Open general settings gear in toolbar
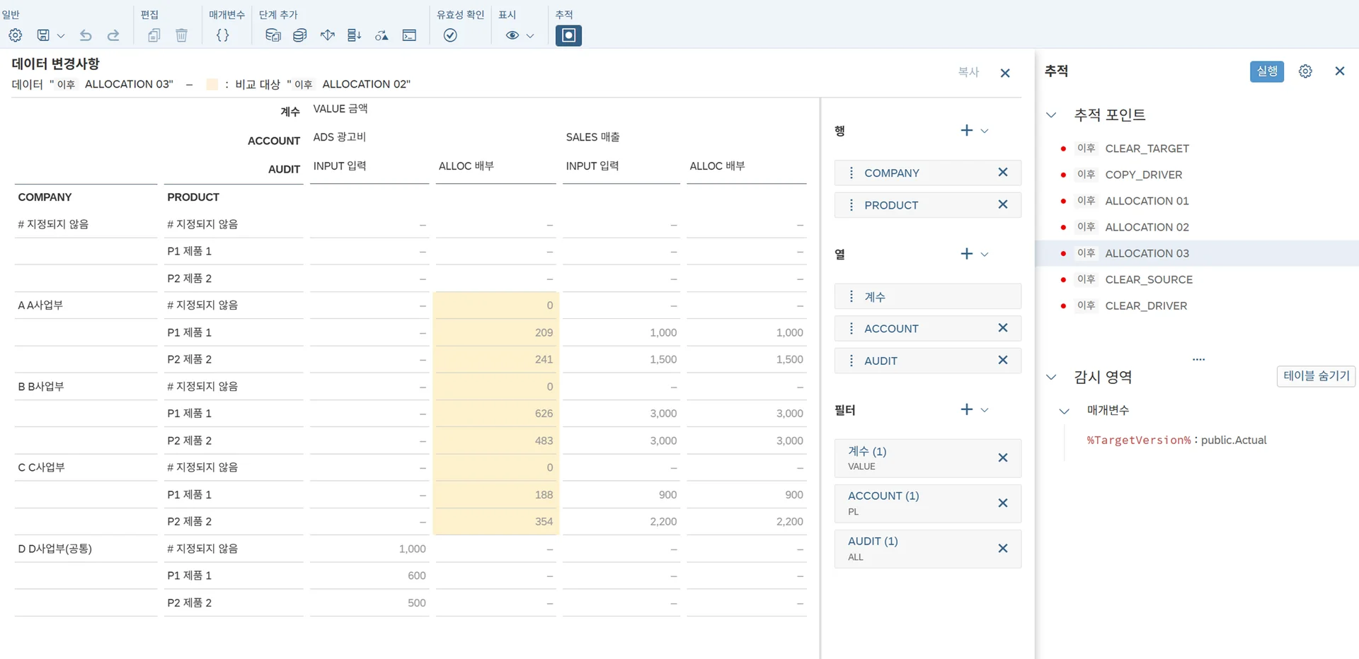 coord(16,35)
